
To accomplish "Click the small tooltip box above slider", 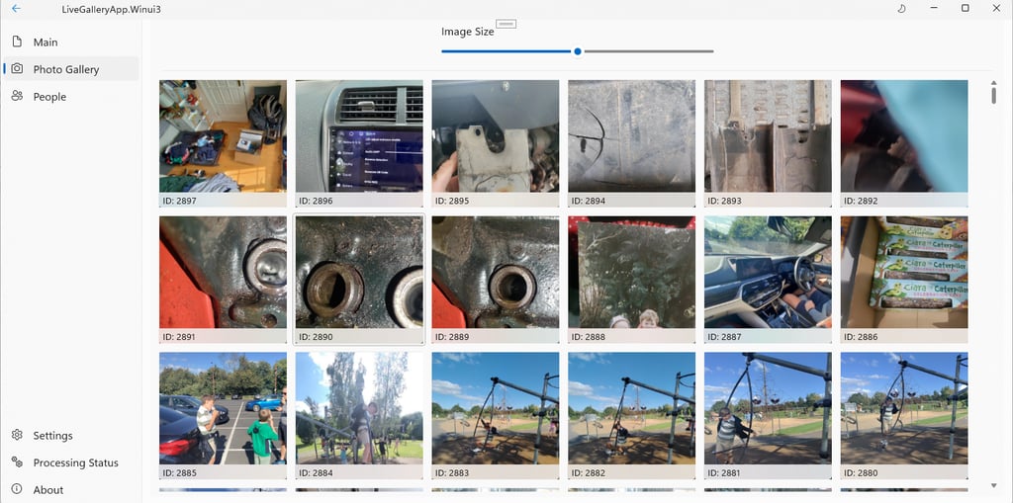I will click(506, 24).
